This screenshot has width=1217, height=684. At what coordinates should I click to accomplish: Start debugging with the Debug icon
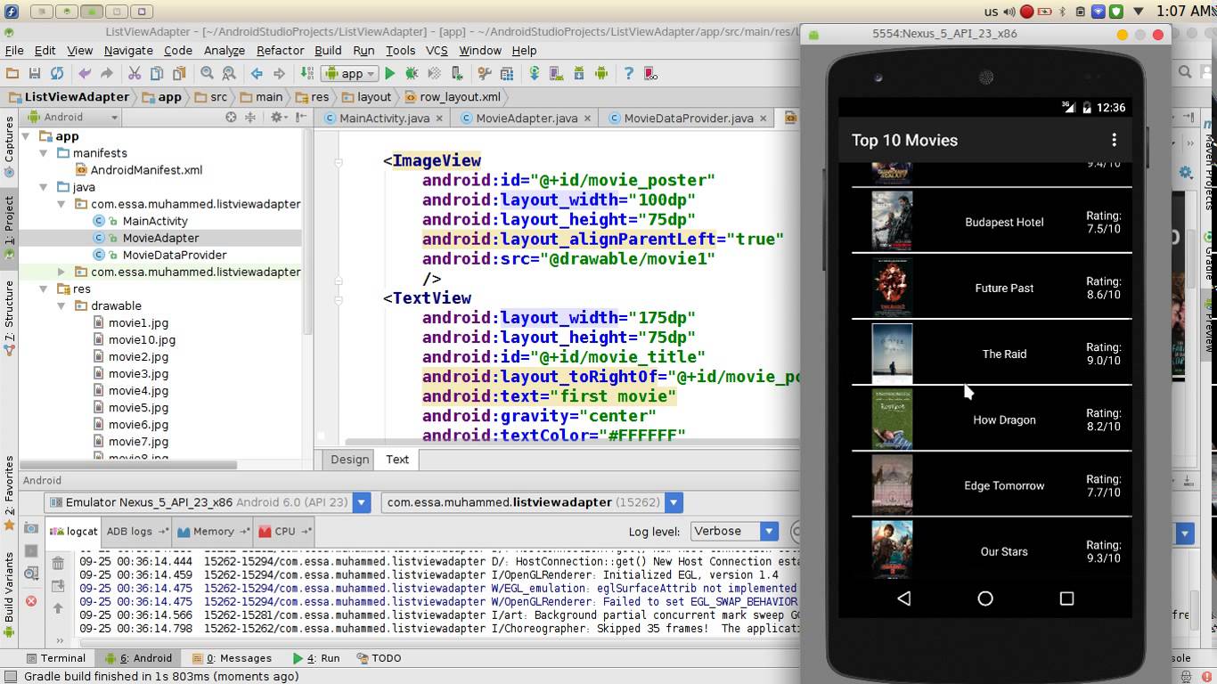pyautogui.click(x=412, y=73)
